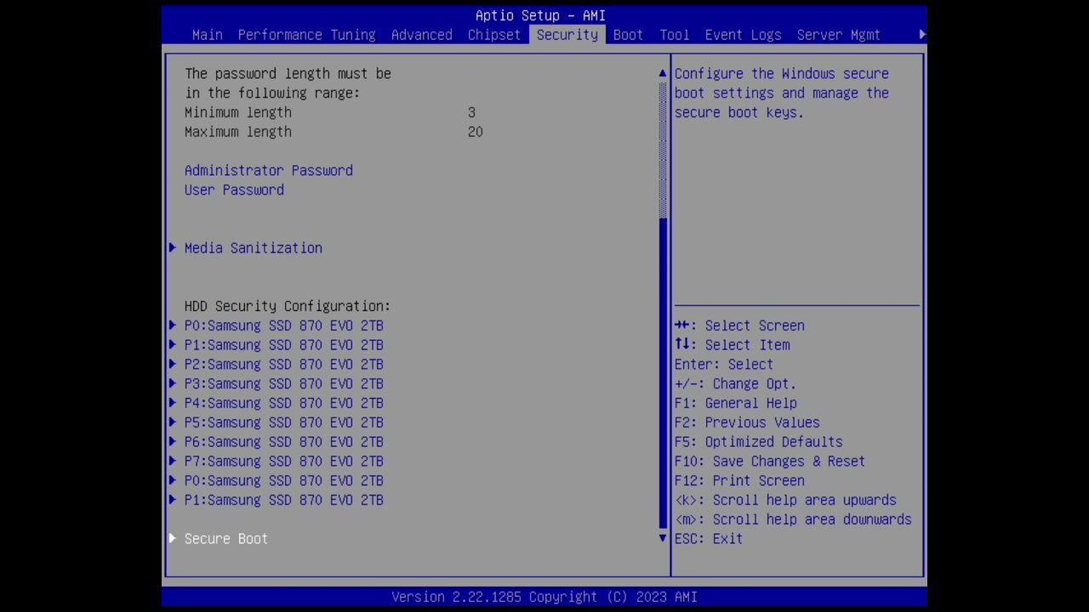Open the Event Logs tab

click(743, 35)
